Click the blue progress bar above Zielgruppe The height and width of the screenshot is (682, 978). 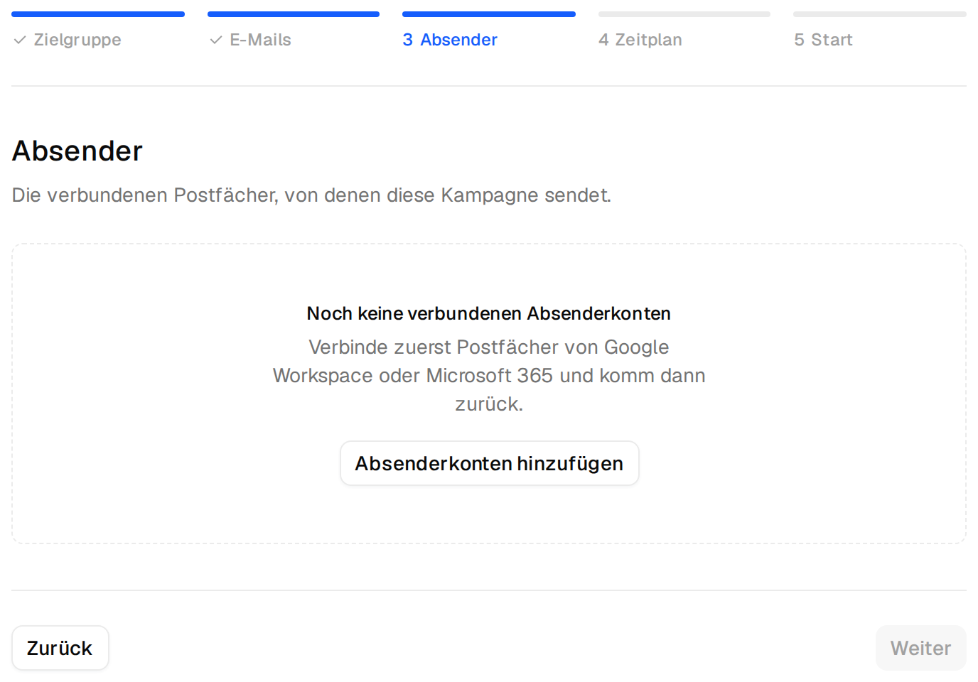(x=98, y=14)
